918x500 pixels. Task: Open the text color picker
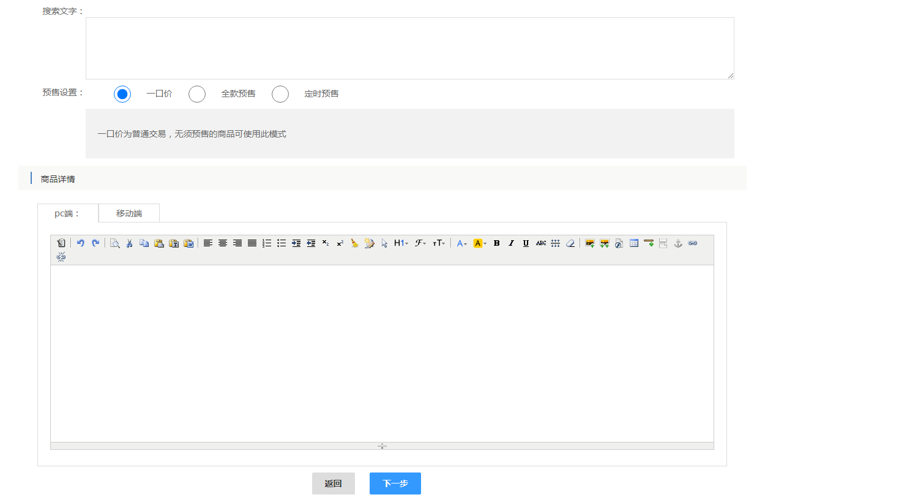tap(462, 243)
